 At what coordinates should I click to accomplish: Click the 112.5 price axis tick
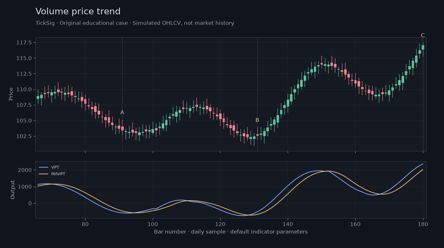point(24,74)
